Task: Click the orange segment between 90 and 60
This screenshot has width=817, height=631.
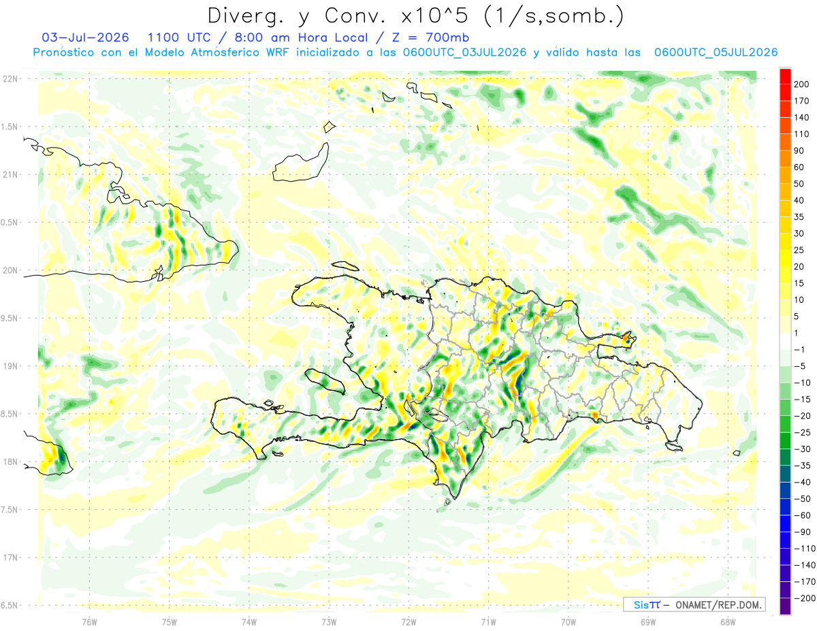Action: [785, 159]
